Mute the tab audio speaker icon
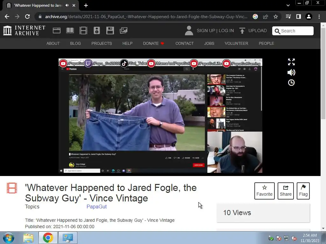Viewport: 326px width, 244px height. pyautogui.click(x=67, y=5)
